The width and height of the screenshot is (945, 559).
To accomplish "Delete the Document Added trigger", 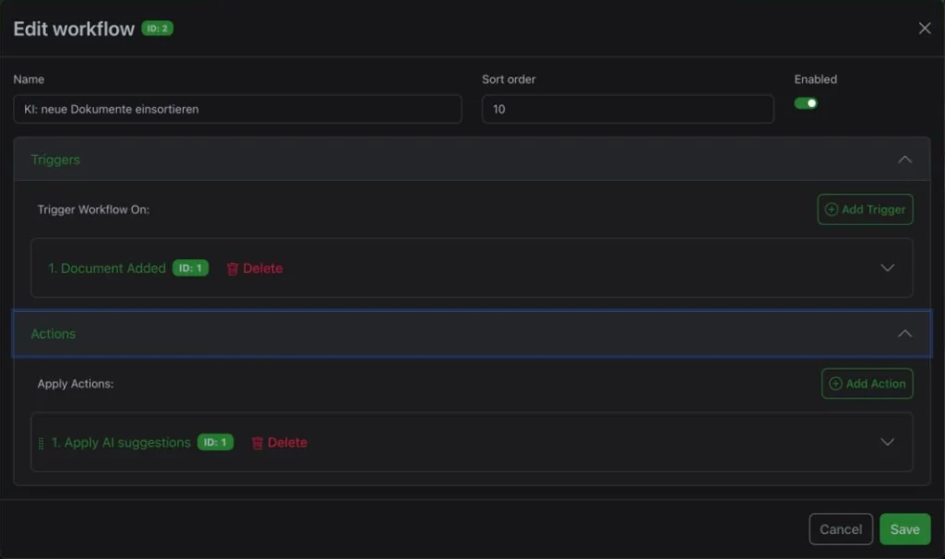I will [255, 268].
